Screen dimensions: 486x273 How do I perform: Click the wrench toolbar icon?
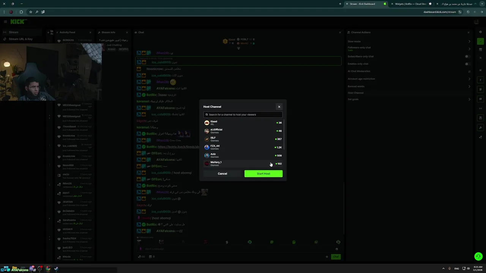[481, 127]
